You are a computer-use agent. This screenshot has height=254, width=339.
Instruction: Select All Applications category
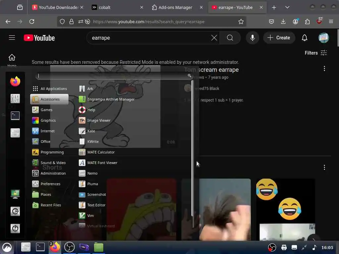tap(50, 89)
